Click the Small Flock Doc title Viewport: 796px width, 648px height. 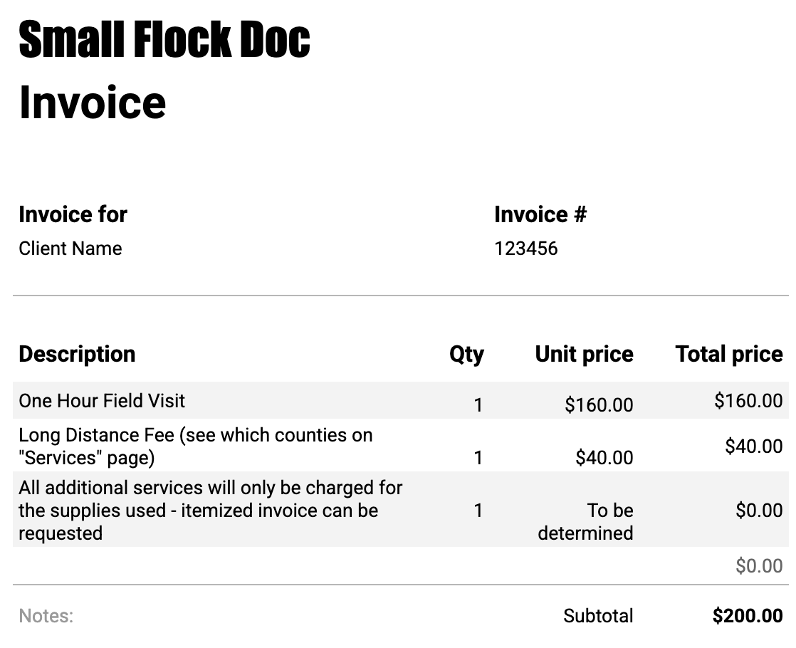164,39
